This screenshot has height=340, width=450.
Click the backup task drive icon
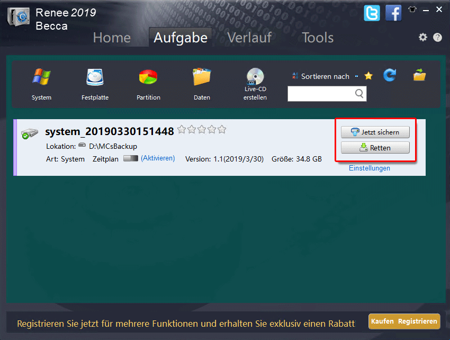tap(29, 134)
